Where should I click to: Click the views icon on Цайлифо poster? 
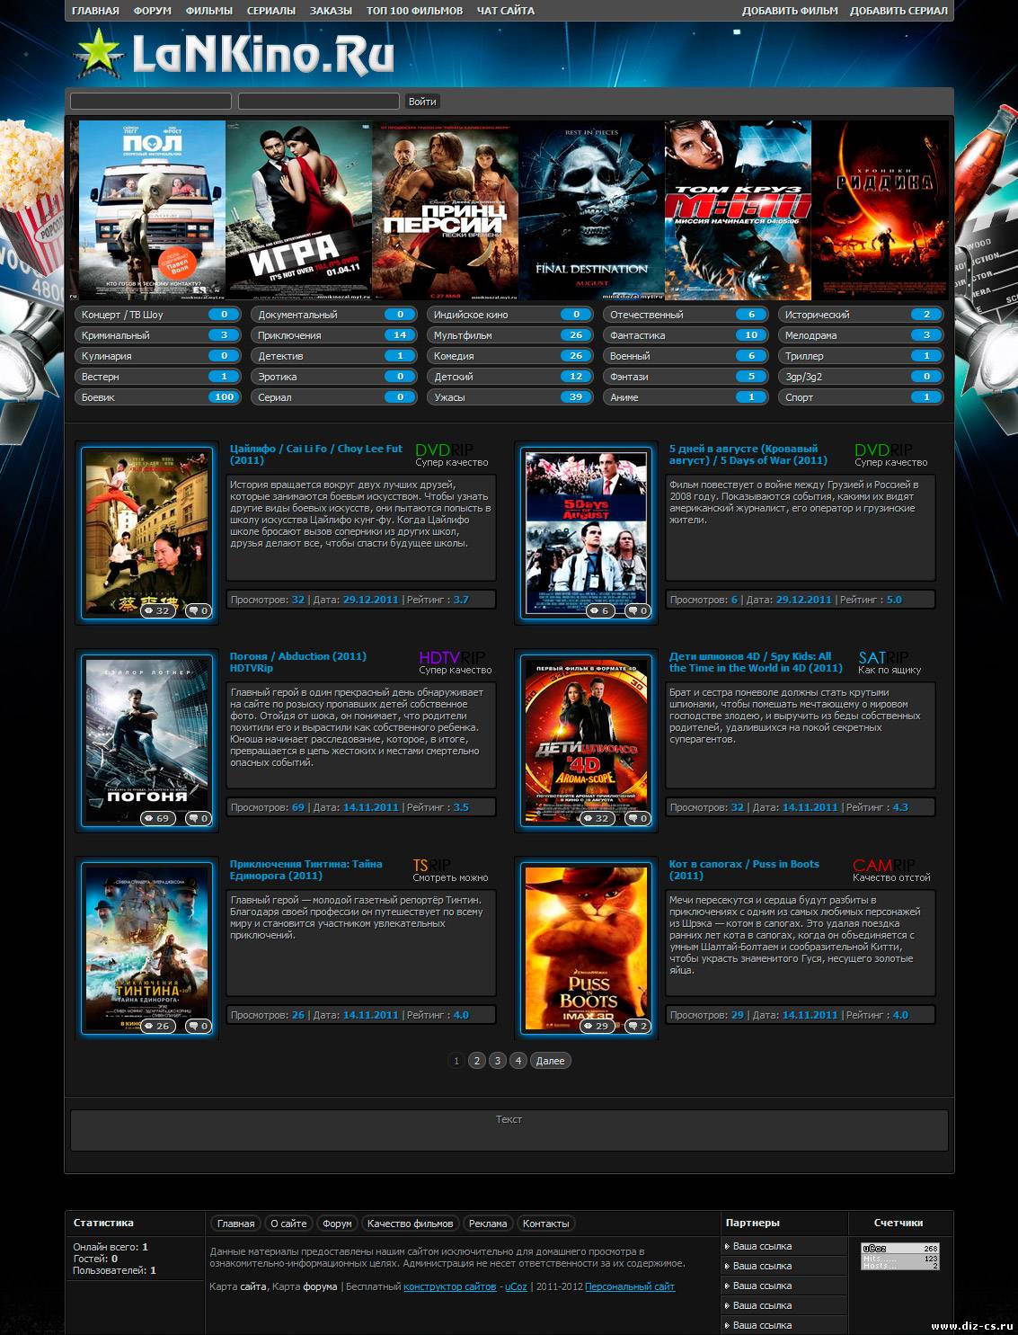(157, 610)
